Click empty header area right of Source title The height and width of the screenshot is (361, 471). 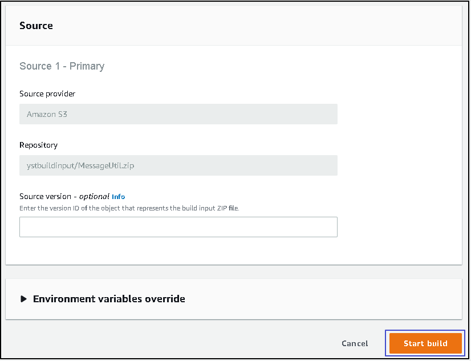257,26
